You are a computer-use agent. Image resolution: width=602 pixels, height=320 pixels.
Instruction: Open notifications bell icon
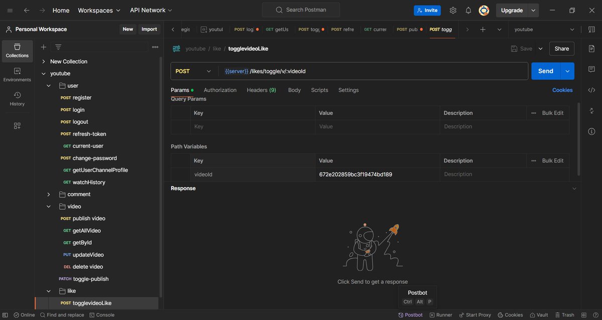point(468,10)
